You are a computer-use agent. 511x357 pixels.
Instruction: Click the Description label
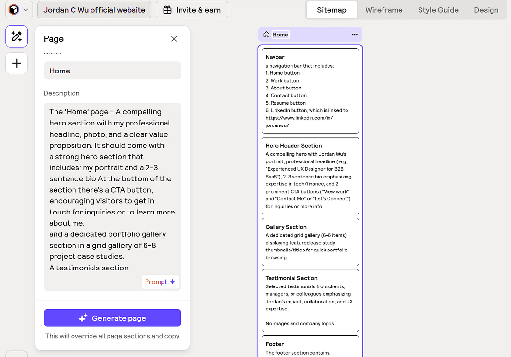[x=62, y=93]
